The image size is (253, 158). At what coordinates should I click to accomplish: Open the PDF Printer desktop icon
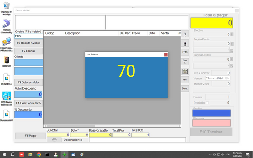tap(6, 99)
